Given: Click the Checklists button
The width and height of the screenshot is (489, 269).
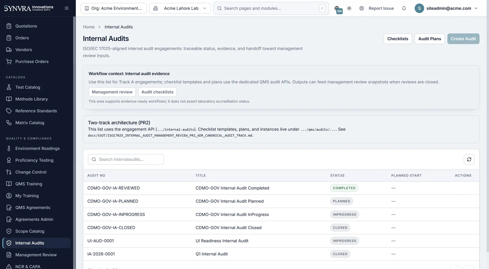Looking at the screenshot, I should [398, 39].
